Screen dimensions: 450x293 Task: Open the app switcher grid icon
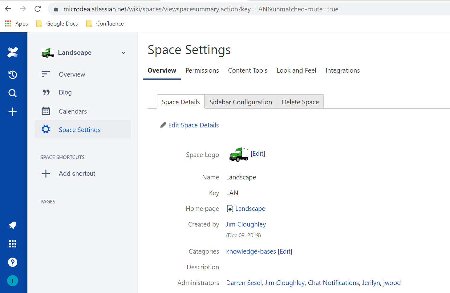13,244
